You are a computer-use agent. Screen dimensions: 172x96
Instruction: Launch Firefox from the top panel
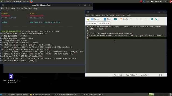pos(31,1)
